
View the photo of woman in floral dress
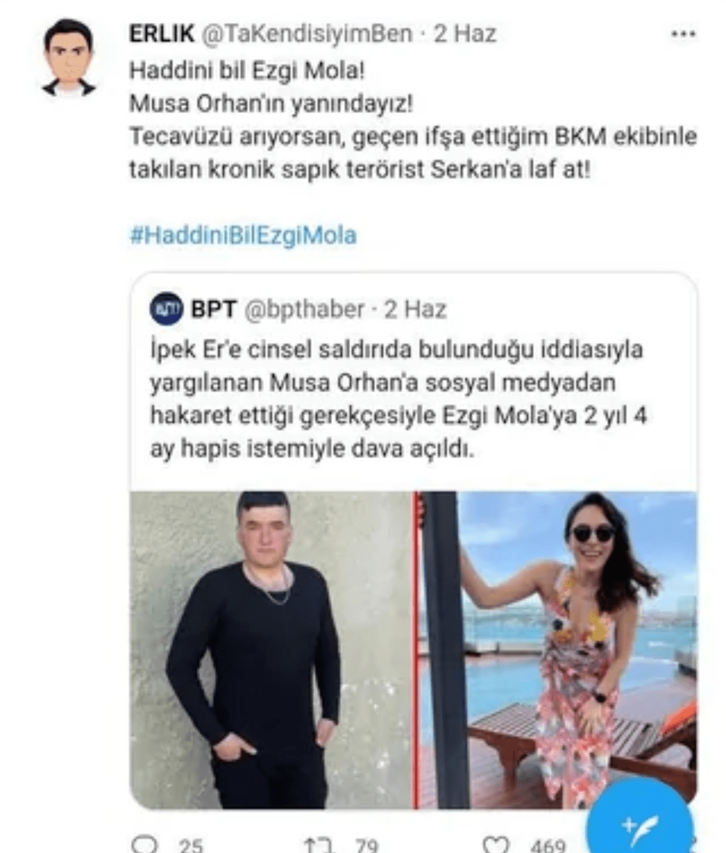tap(556, 650)
